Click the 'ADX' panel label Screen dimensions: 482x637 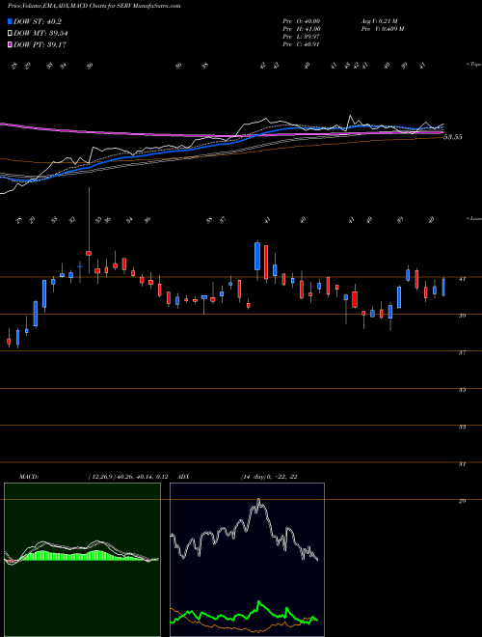click(184, 477)
